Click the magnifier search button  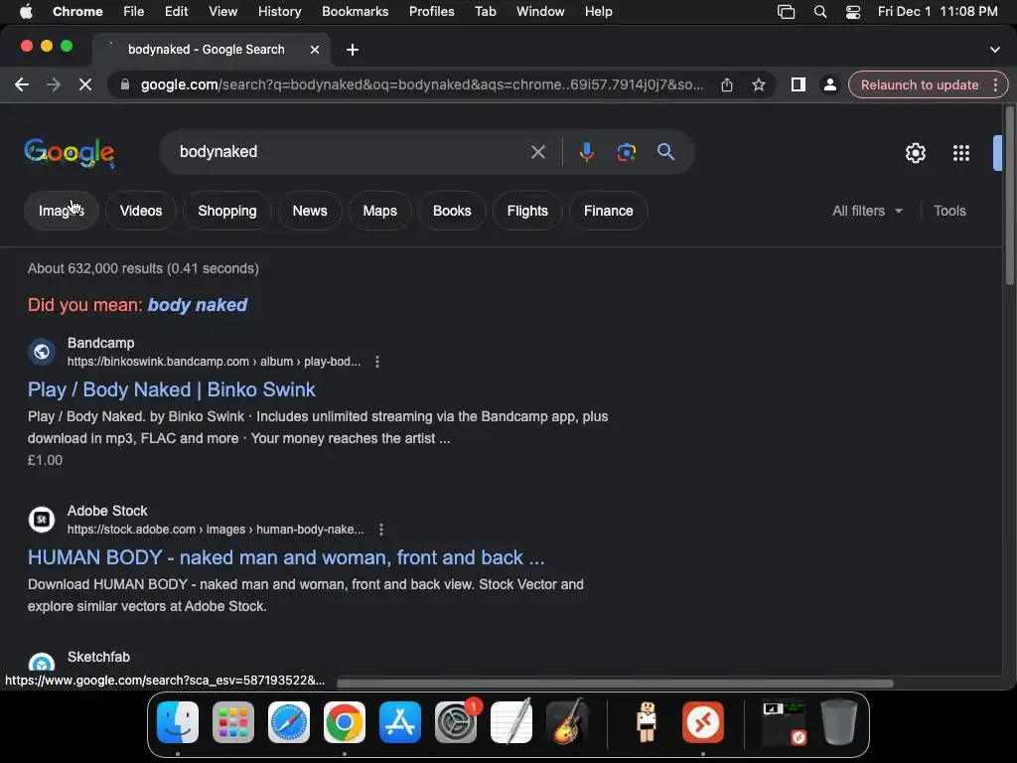(x=666, y=152)
